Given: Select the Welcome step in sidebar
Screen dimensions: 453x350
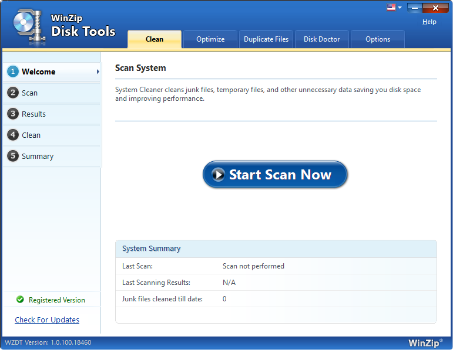Looking at the screenshot, I should click(x=52, y=72).
